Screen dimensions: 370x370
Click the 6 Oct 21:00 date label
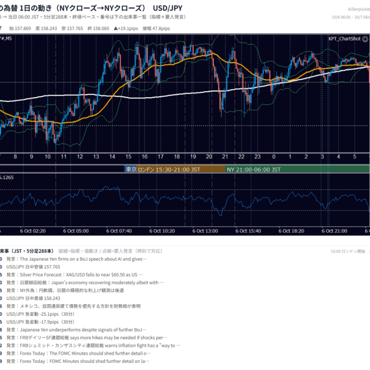[335, 231]
